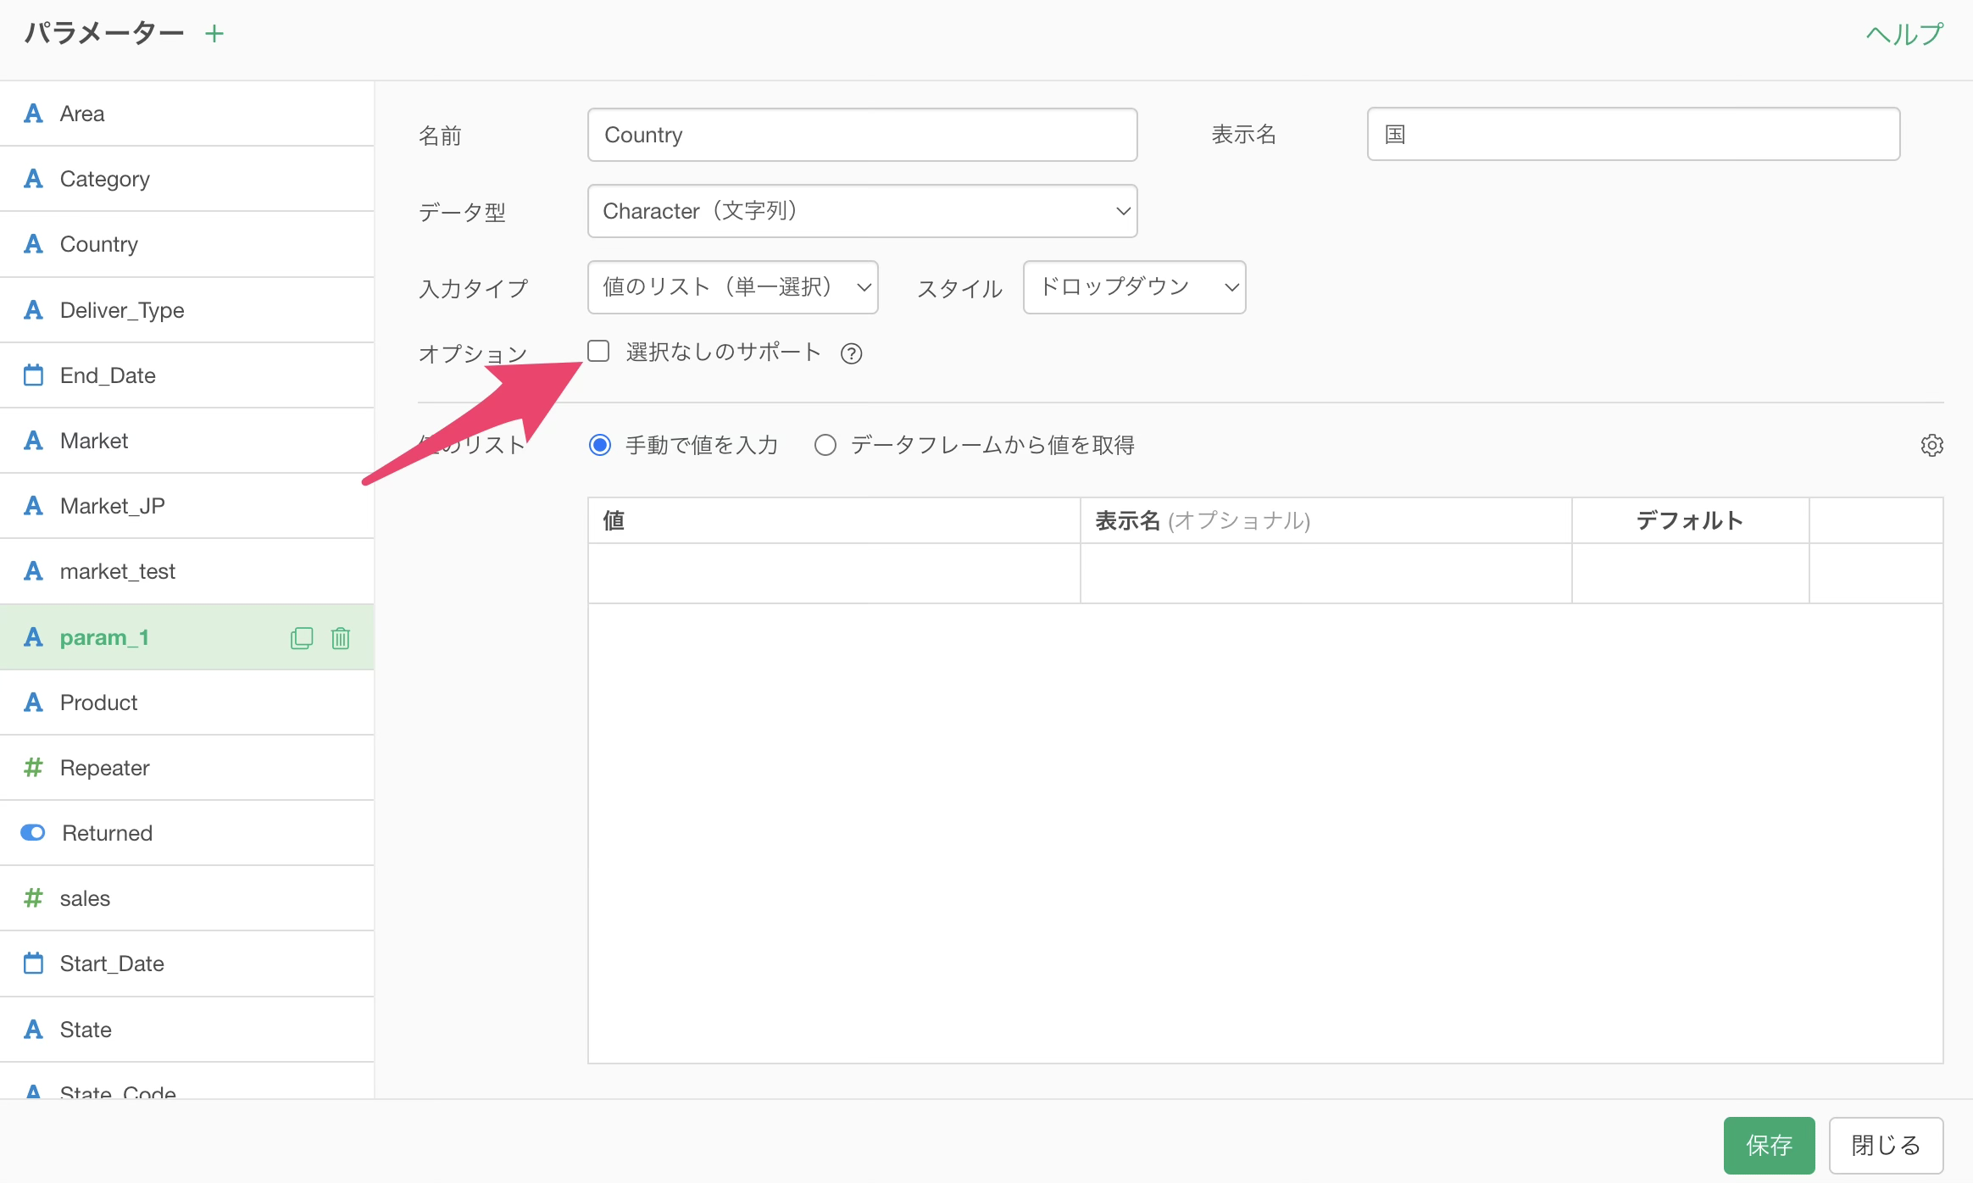Select the param_1 parameter
Image resolution: width=1973 pixels, height=1183 pixels.
click(x=186, y=637)
